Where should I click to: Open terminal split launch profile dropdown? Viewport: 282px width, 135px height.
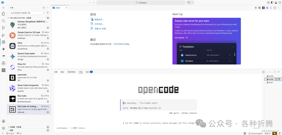tap(266, 72)
